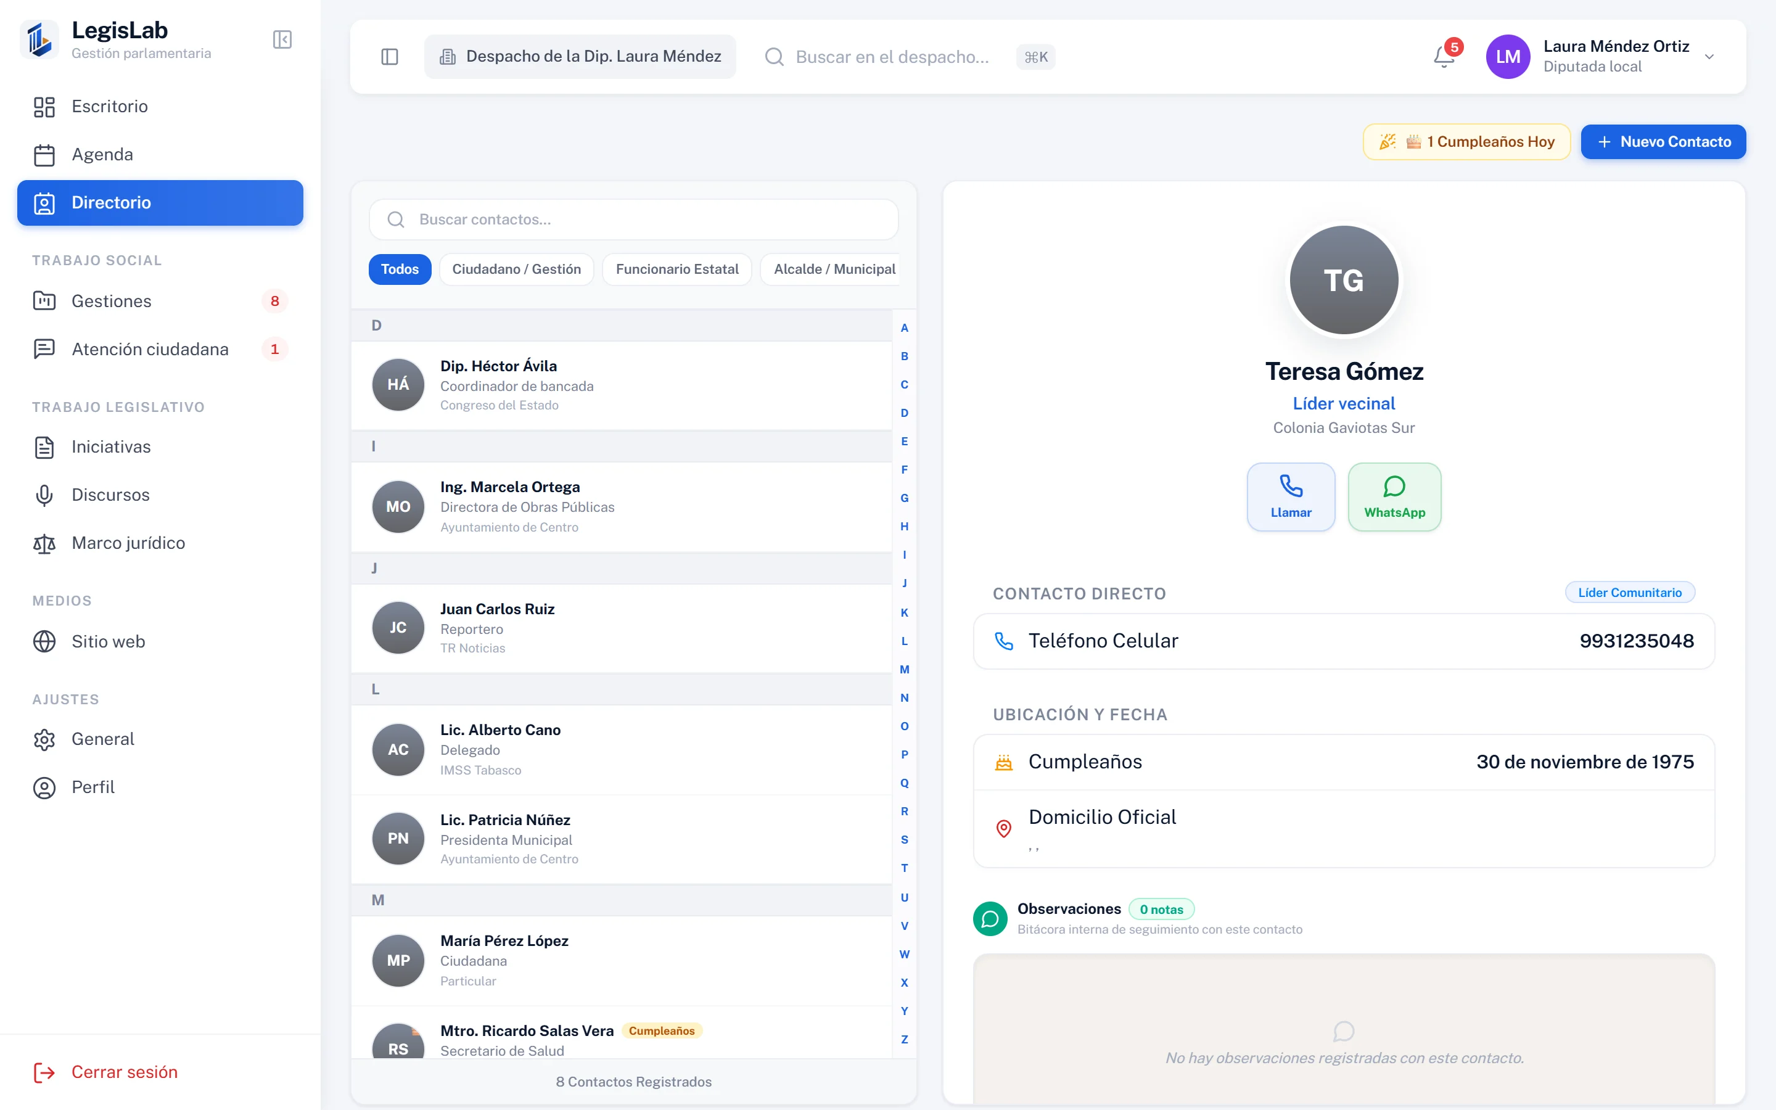Click the WhatsApp button

point(1394,497)
